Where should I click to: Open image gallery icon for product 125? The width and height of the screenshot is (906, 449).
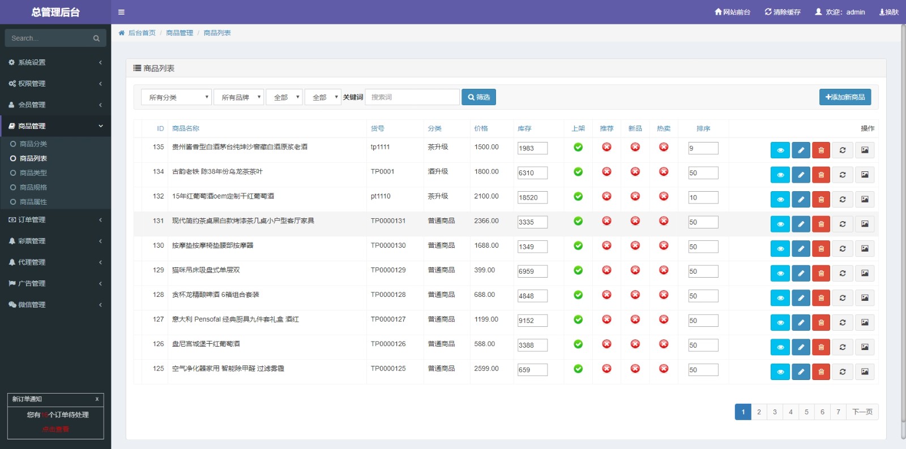click(x=865, y=372)
